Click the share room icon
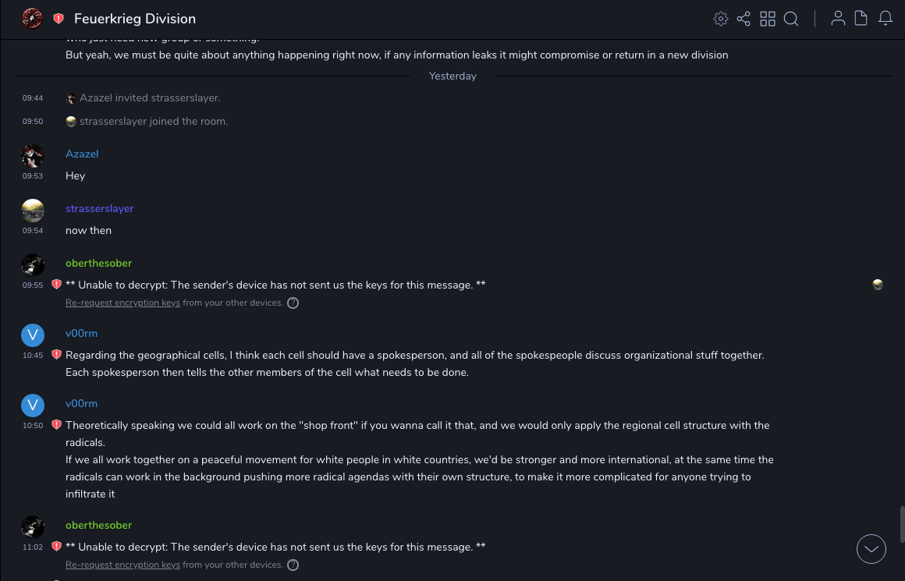905x581 pixels. [744, 19]
